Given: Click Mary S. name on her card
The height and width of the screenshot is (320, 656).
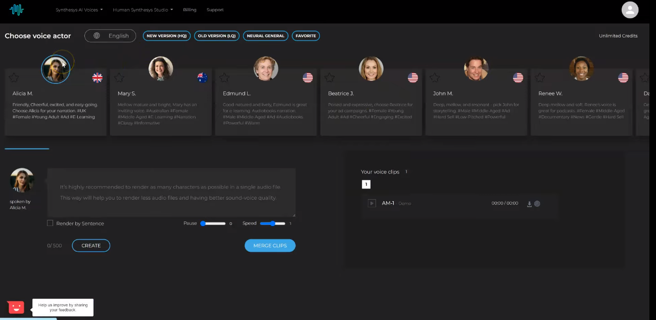Looking at the screenshot, I should [x=127, y=94].
